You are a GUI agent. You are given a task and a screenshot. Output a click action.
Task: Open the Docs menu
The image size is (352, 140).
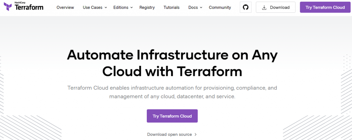[193, 8]
